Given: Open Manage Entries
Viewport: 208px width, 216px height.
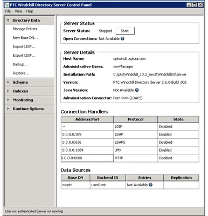Looking at the screenshot, I should (x=25, y=29).
